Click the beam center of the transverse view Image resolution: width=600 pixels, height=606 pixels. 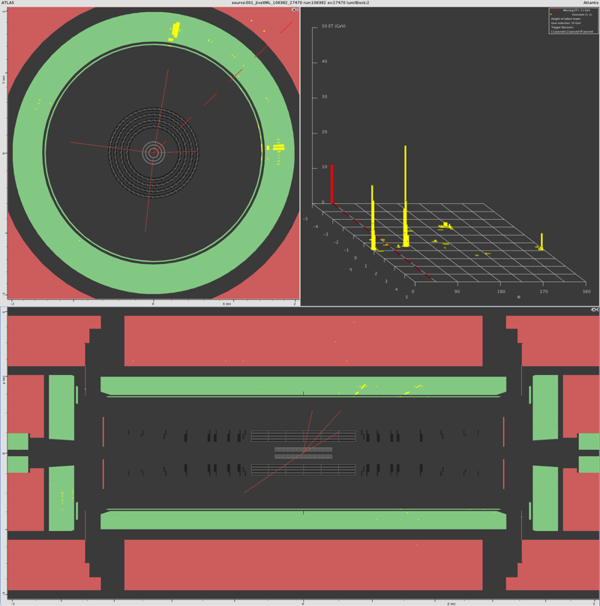(x=153, y=153)
